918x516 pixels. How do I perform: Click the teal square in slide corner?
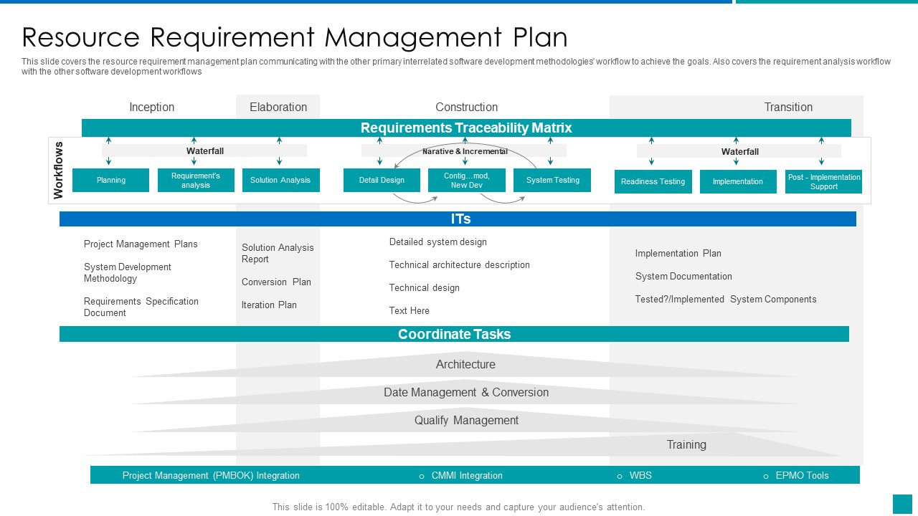pyautogui.click(x=902, y=504)
